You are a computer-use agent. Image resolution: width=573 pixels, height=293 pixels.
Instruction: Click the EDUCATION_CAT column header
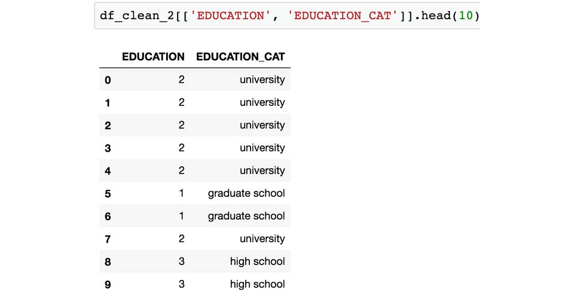pyautogui.click(x=240, y=57)
